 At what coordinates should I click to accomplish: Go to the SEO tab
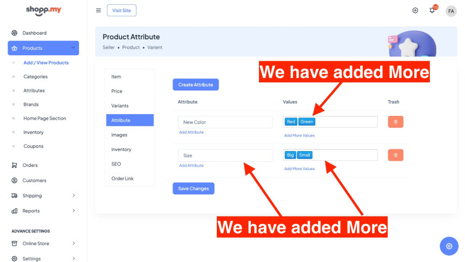(x=116, y=163)
